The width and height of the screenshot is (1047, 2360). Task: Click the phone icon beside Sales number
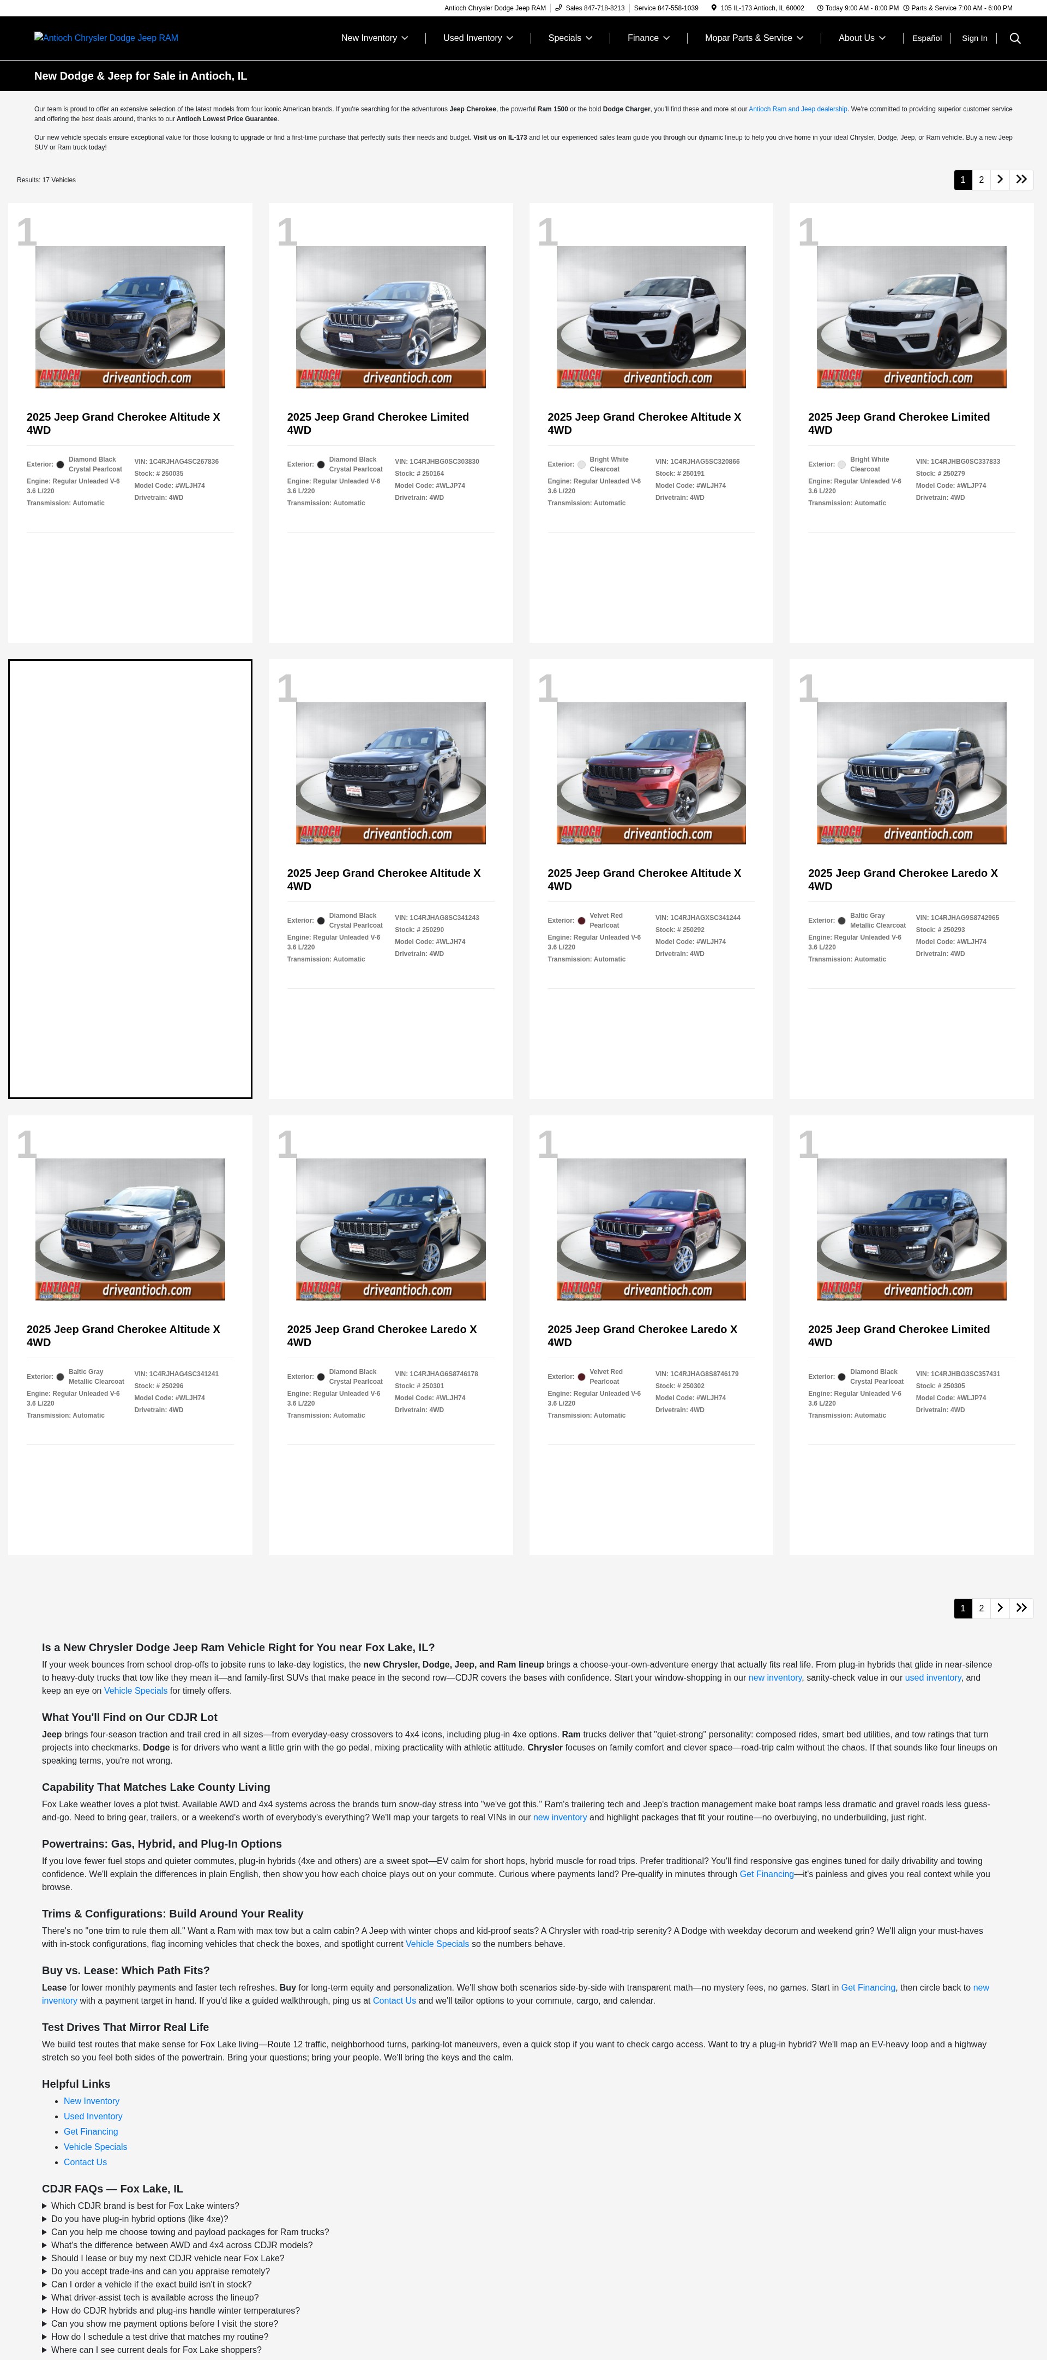[x=558, y=8]
